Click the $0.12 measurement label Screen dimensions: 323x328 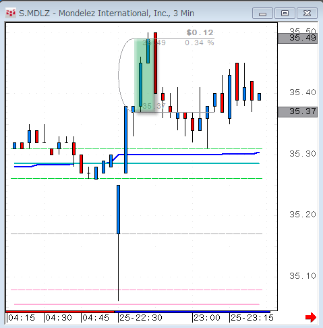click(200, 32)
